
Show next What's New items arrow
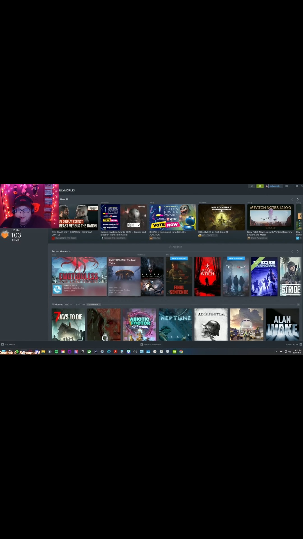click(298, 199)
